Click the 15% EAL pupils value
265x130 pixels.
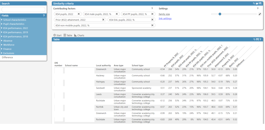(x=192, y=107)
